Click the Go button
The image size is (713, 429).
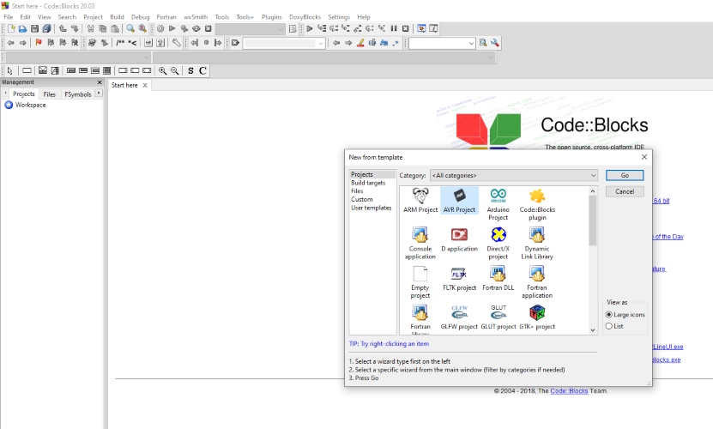click(x=625, y=175)
